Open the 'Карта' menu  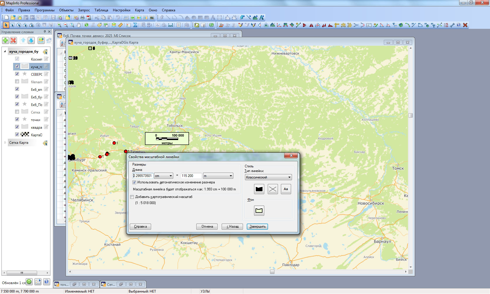click(x=139, y=10)
